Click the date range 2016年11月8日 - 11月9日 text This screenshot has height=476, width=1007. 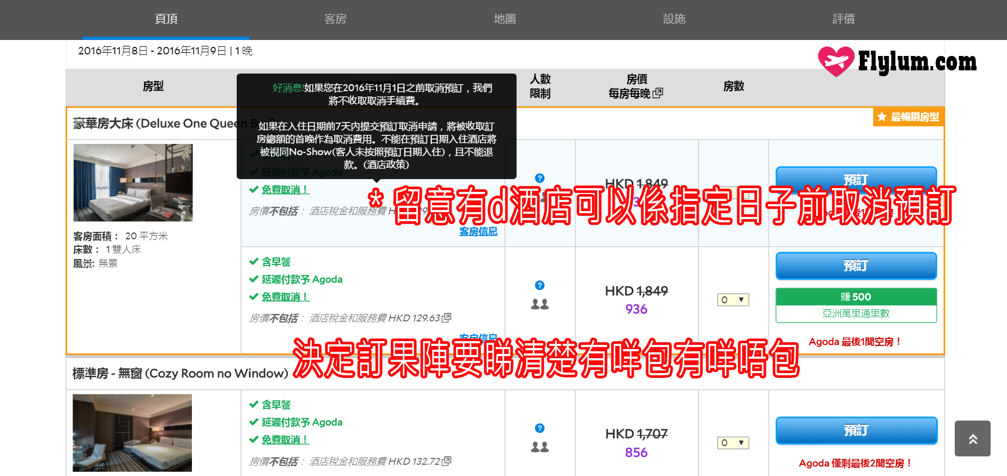coord(165,51)
